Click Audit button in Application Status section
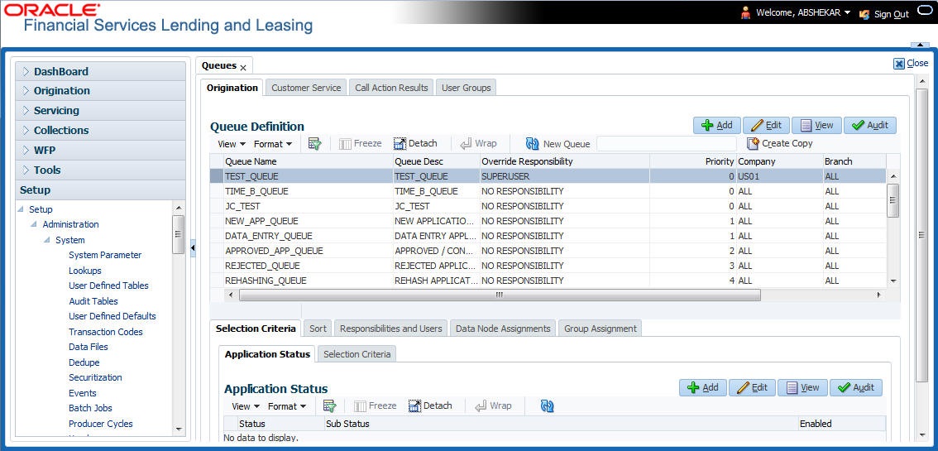Screen dimensions: 938x451 [x=856, y=387]
